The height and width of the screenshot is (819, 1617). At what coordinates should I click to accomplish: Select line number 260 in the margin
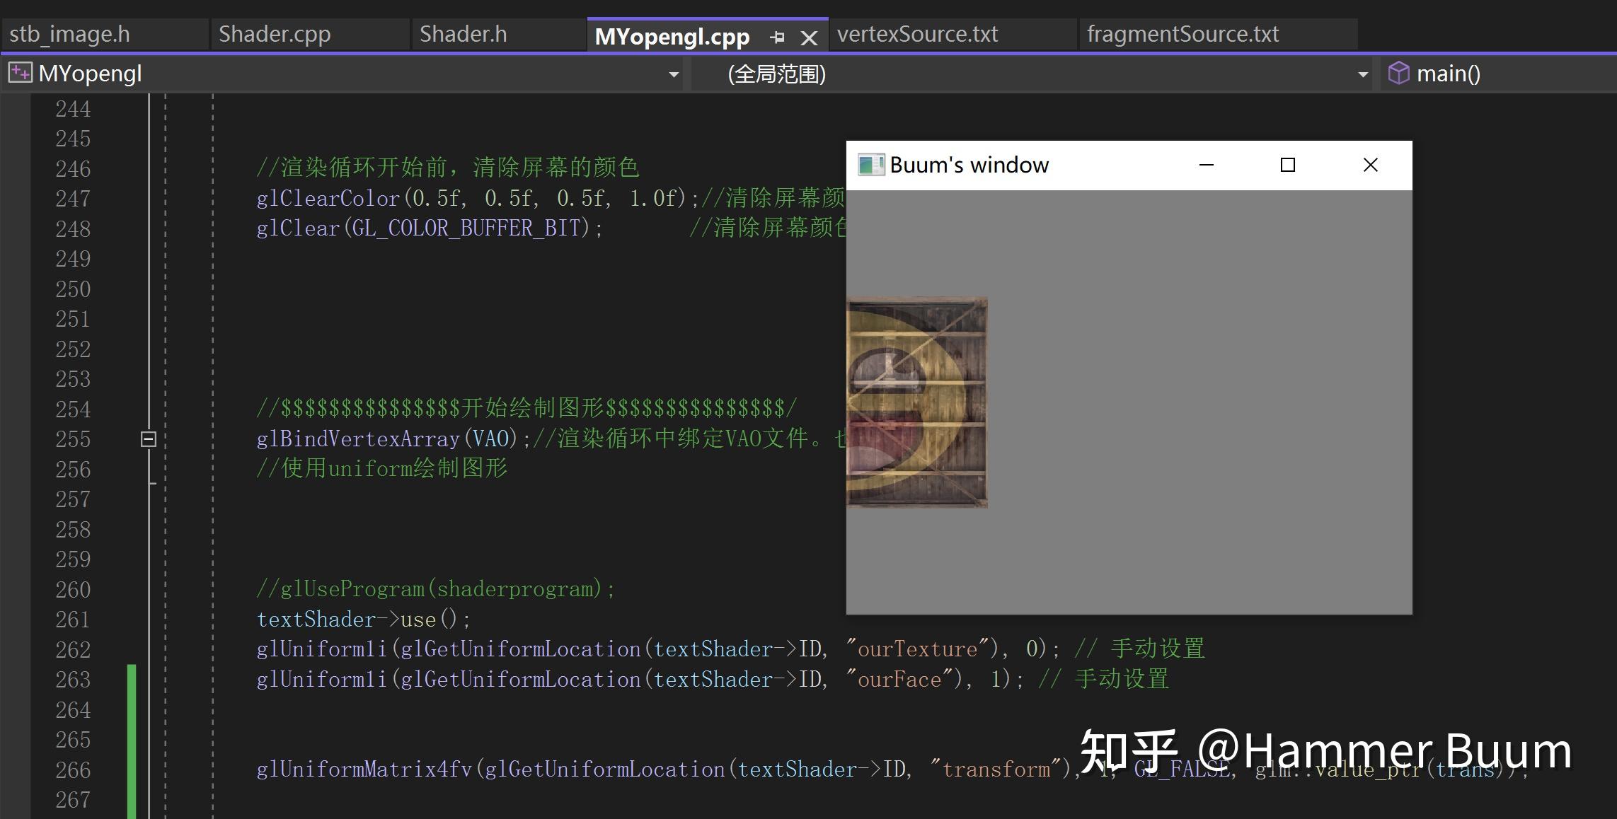click(71, 589)
